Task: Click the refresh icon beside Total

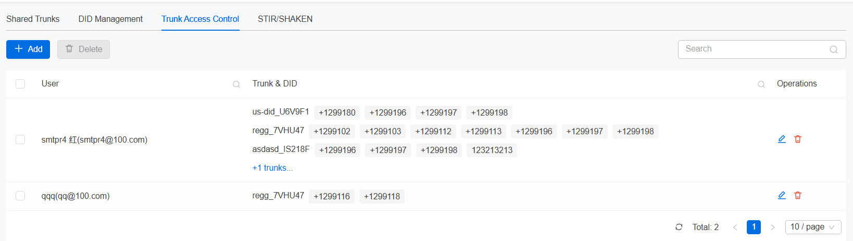Action: [x=679, y=227]
